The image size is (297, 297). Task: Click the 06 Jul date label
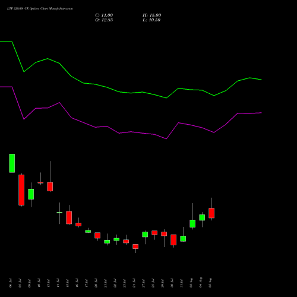(x=11, y=283)
